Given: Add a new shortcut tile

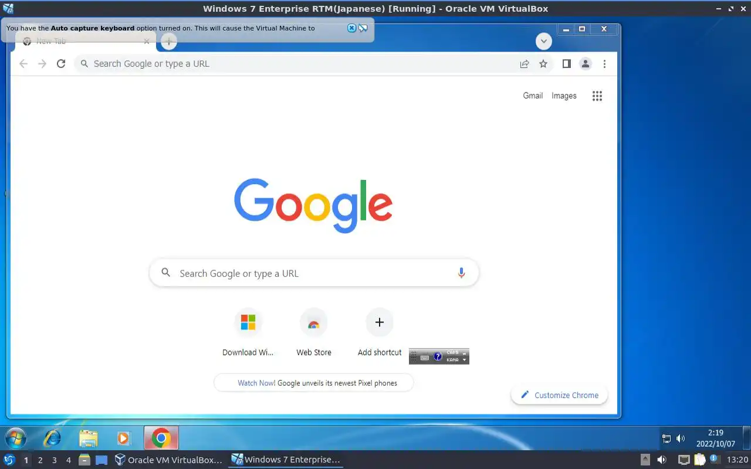Looking at the screenshot, I should [x=380, y=332].
